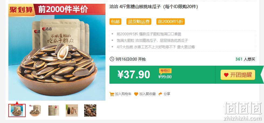Click the orange heart favorite icon
This screenshot has height=123, width=264.
[136, 94]
